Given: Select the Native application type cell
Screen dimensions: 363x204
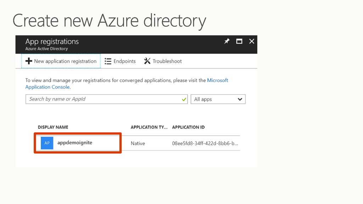Looking at the screenshot, I should 138,143.
